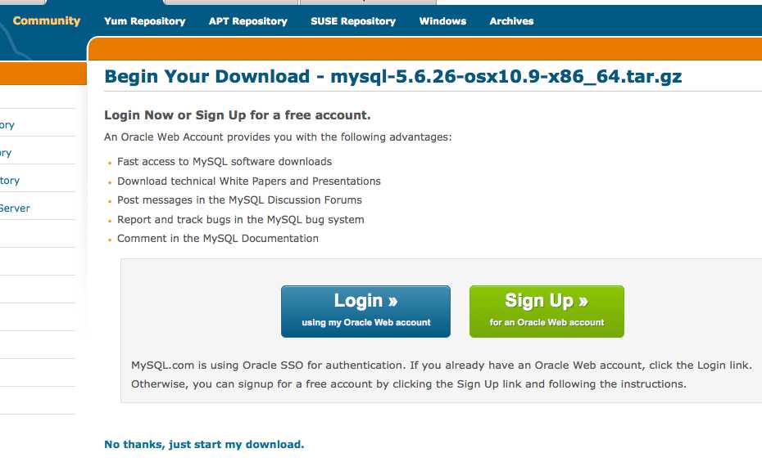Click 'Post messages in the MySQL Discussion Forums'

click(239, 200)
